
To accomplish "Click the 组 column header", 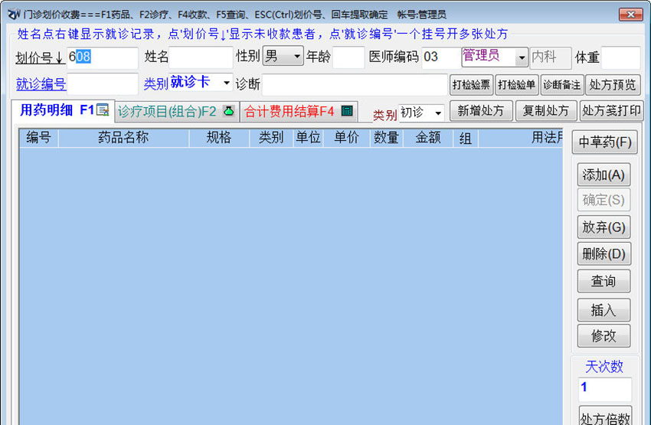I will click(x=466, y=138).
